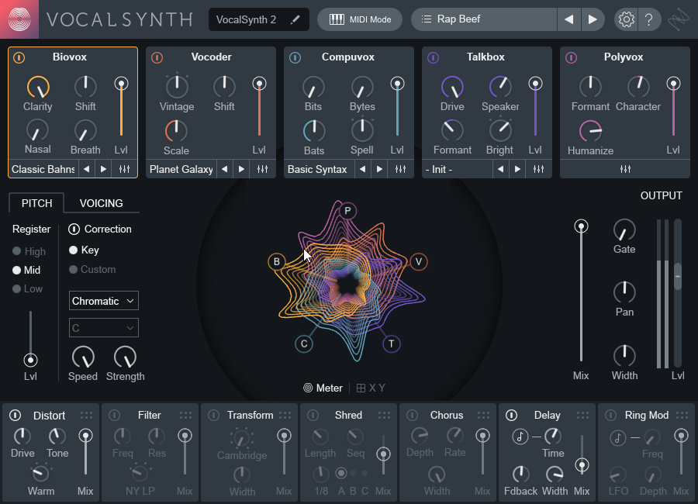This screenshot has height=504, width=698.
Task: Select Shred sequence pattern B
Action: pyautogui.click(x=353, y=473)
